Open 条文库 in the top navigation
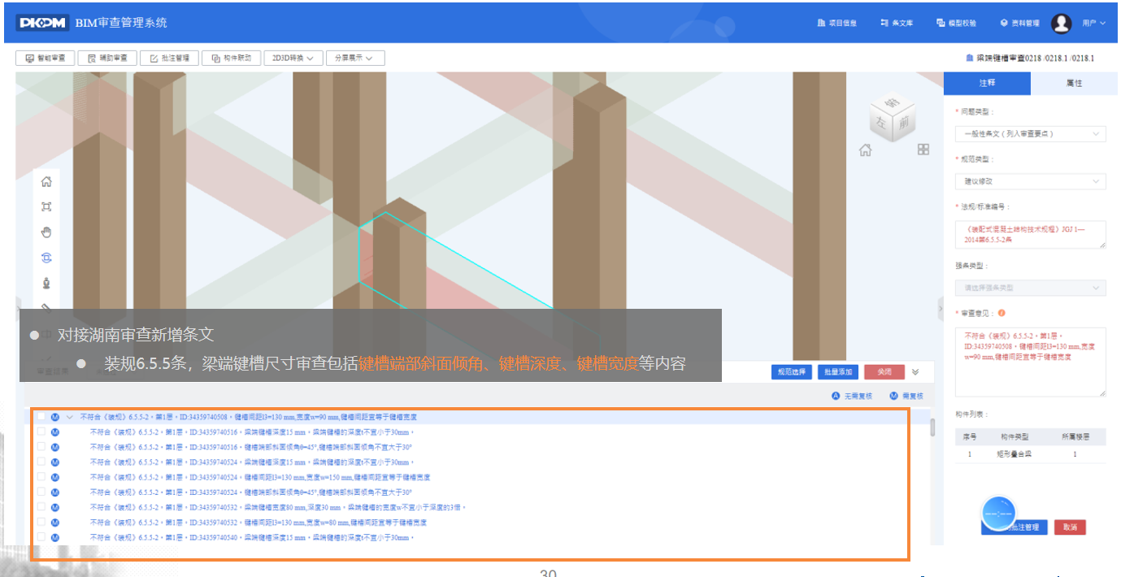This screenshot has width=1147, height=577. 897,23
